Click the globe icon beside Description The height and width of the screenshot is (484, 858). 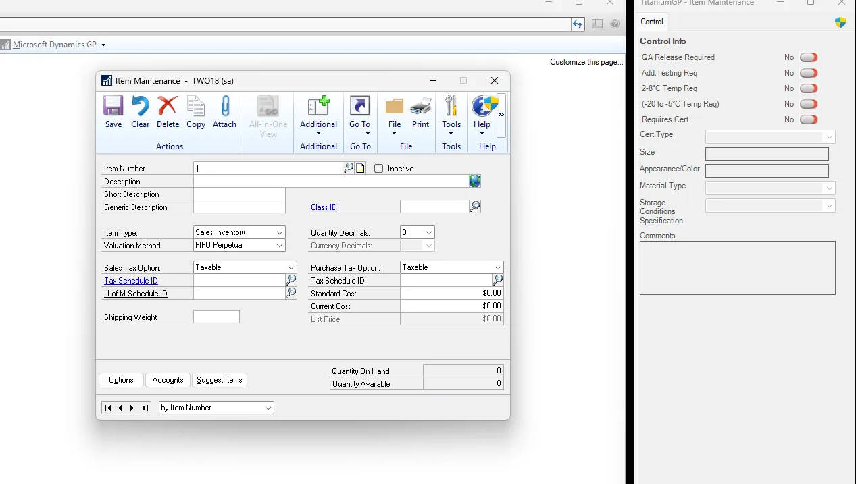point(475,181)
